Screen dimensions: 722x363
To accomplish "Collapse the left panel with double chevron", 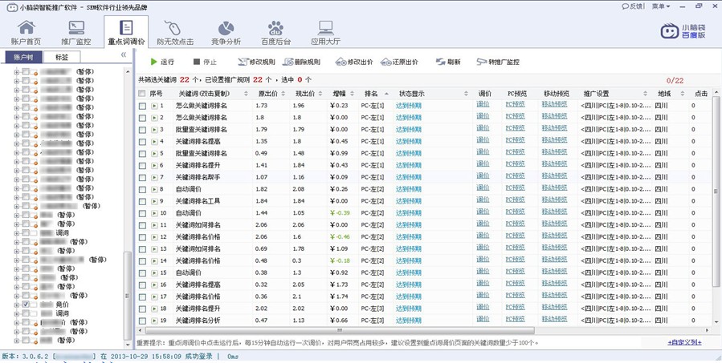I will (123, 55).
